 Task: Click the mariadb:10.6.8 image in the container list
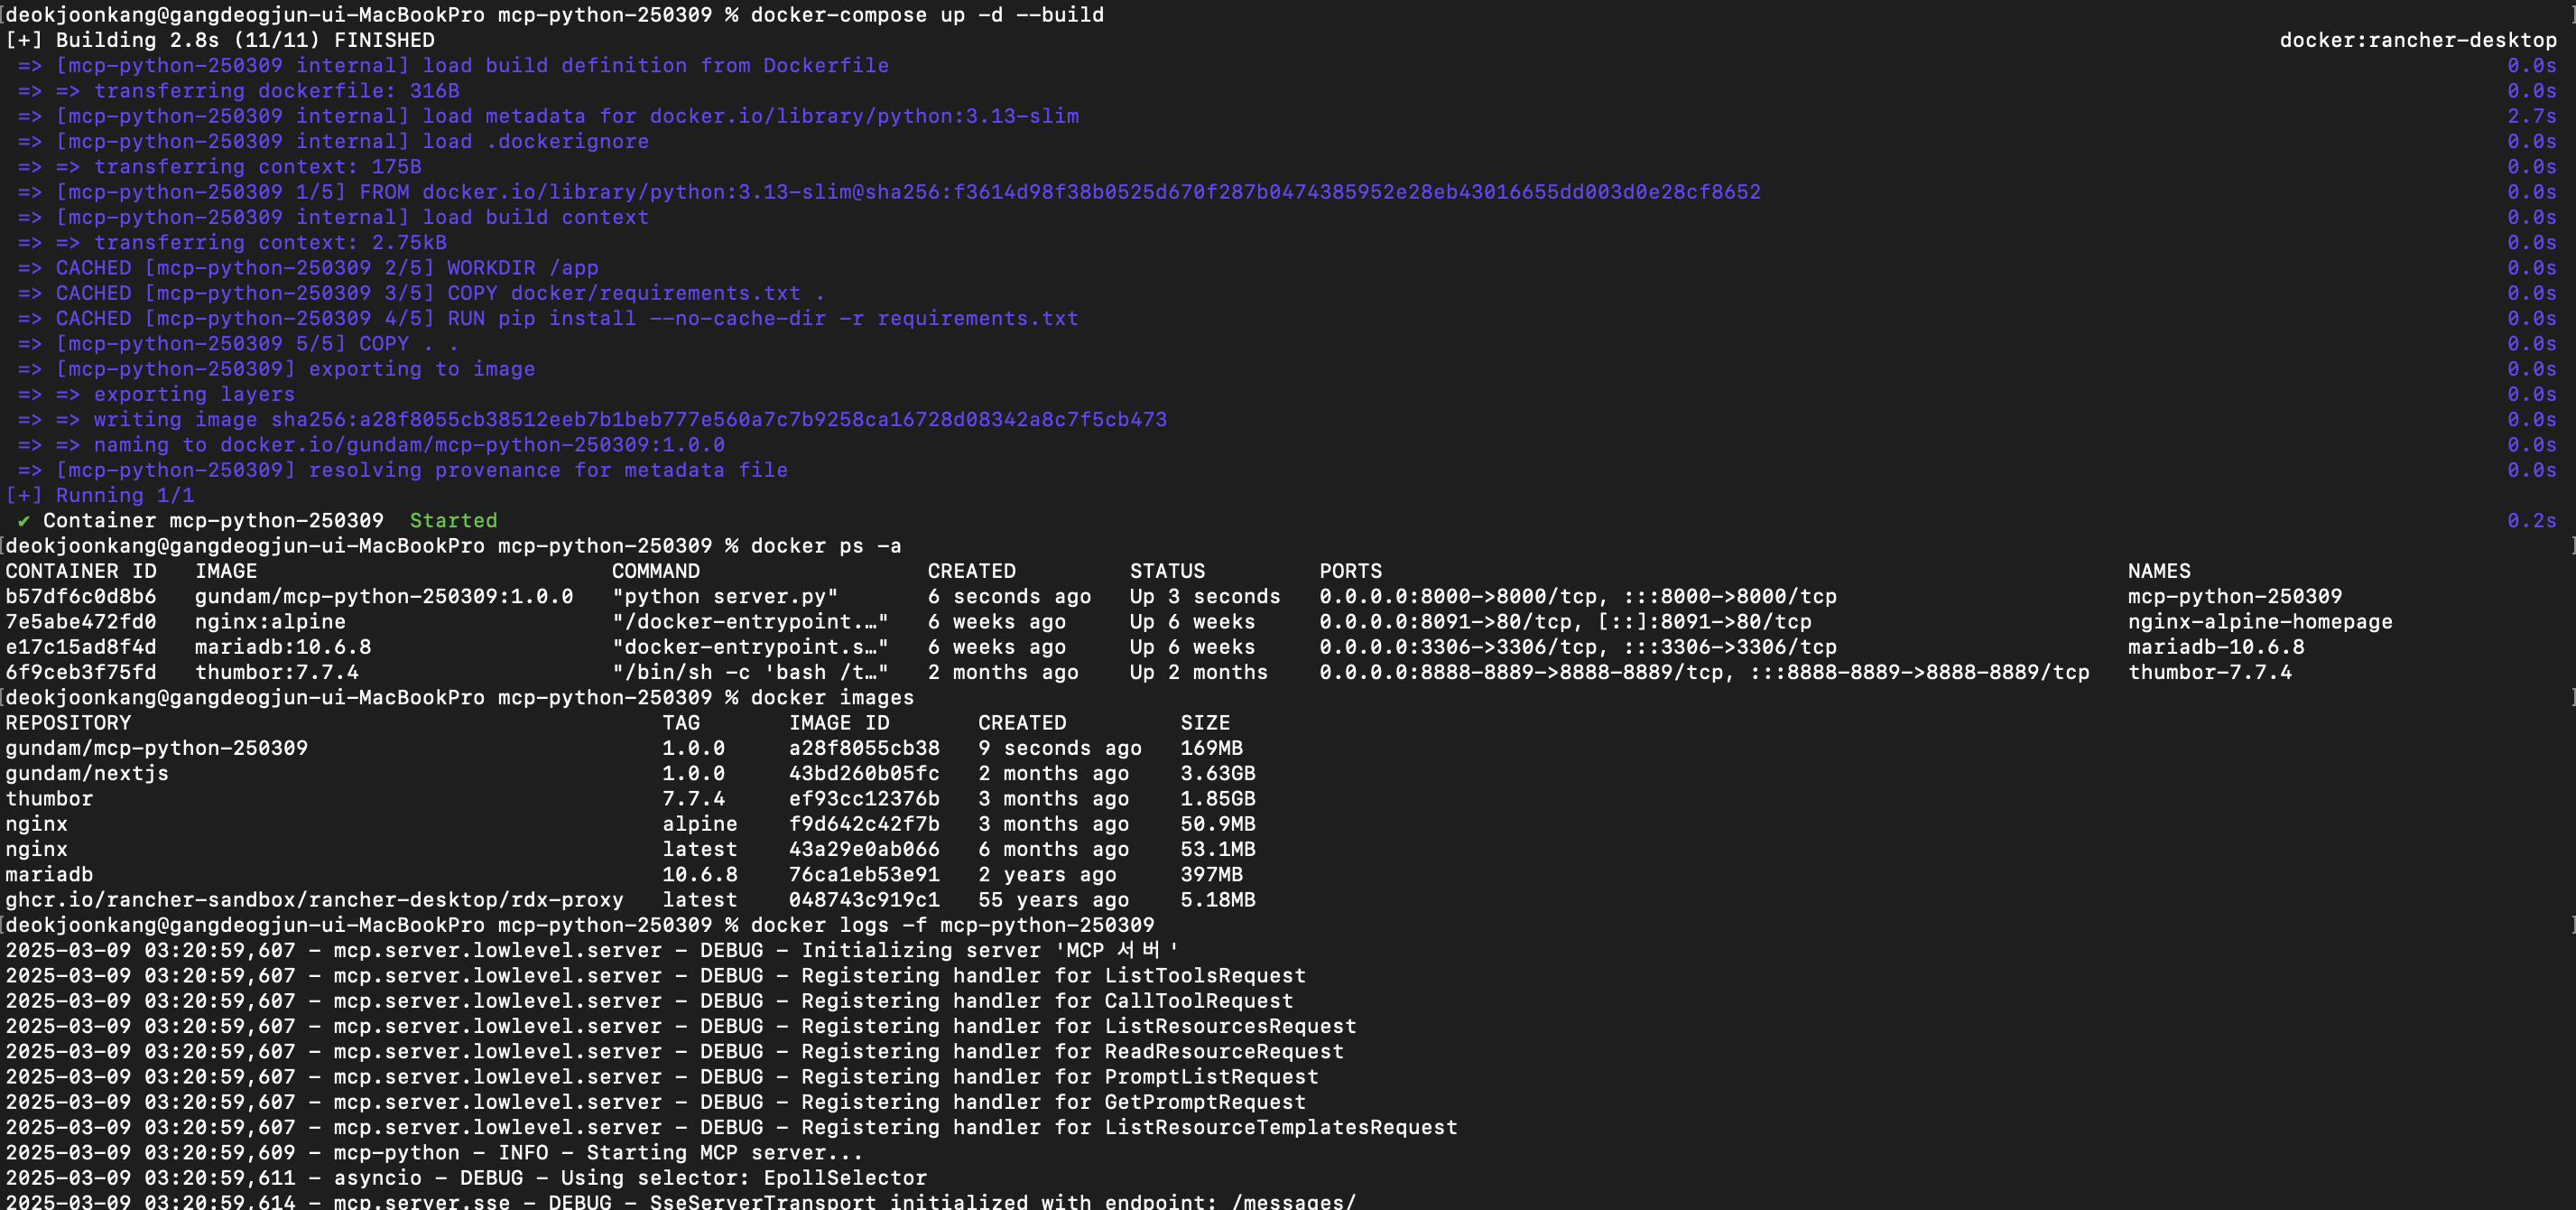click(282, 647)
